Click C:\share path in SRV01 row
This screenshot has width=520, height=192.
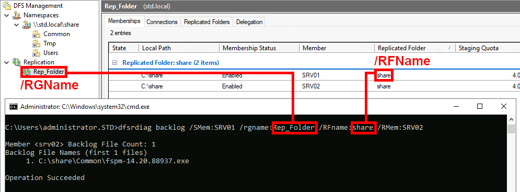pyautogui.click(x=152, y=75)
